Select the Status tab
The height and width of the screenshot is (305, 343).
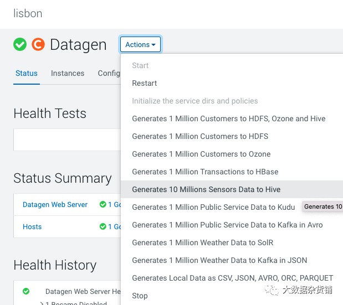[27, 73]
